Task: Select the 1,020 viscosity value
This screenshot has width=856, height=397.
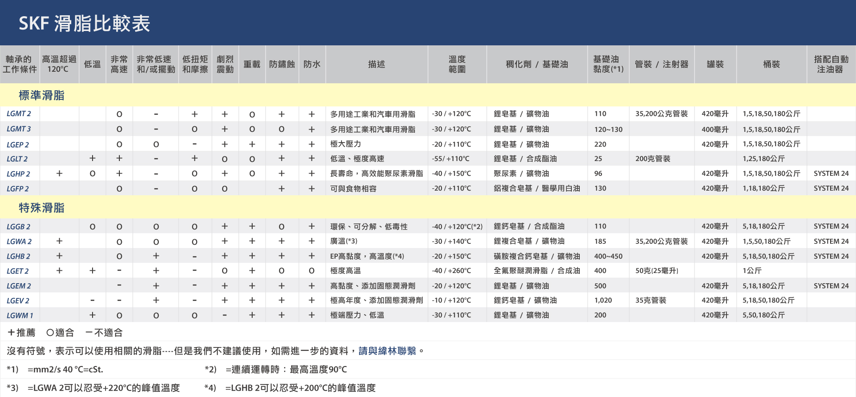Action: pos(603,300)
